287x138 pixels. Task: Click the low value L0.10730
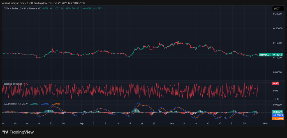[66, 8]
